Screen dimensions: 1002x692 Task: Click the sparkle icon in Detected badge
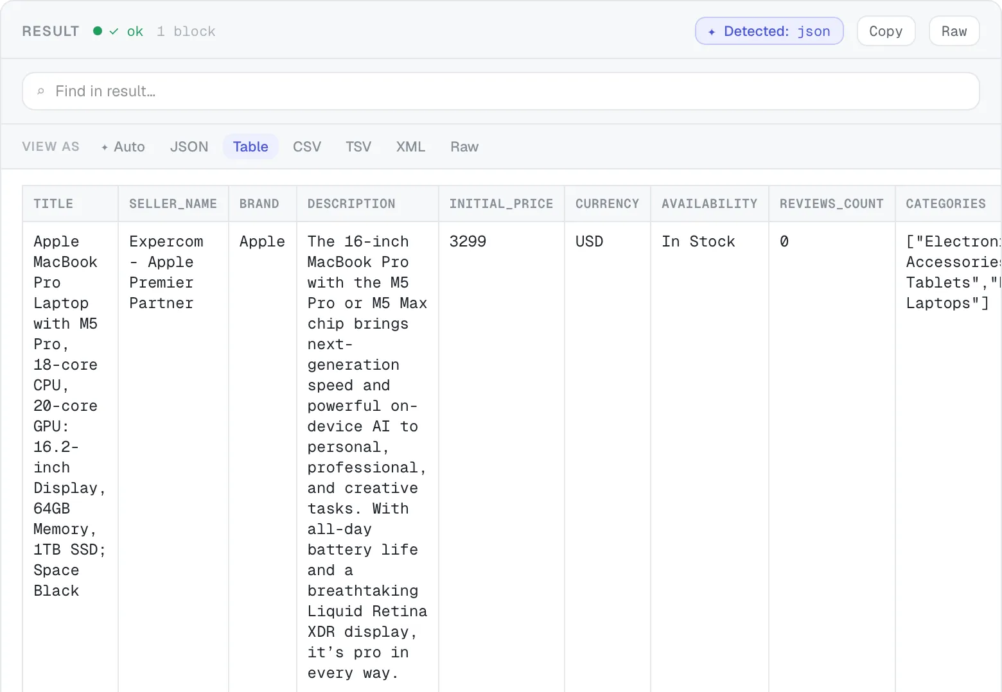(x=712, y=31)
